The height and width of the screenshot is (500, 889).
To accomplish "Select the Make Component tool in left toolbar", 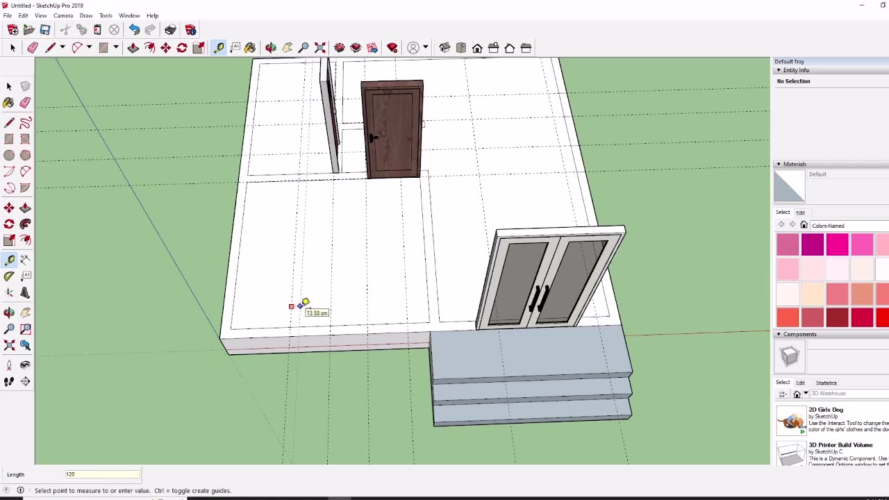I will click(x=25, y=86).
